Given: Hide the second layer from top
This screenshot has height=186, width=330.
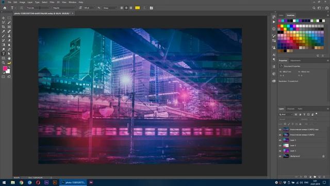Looking at the screenshot, I should pyautogui.click(x=280, y=135).
